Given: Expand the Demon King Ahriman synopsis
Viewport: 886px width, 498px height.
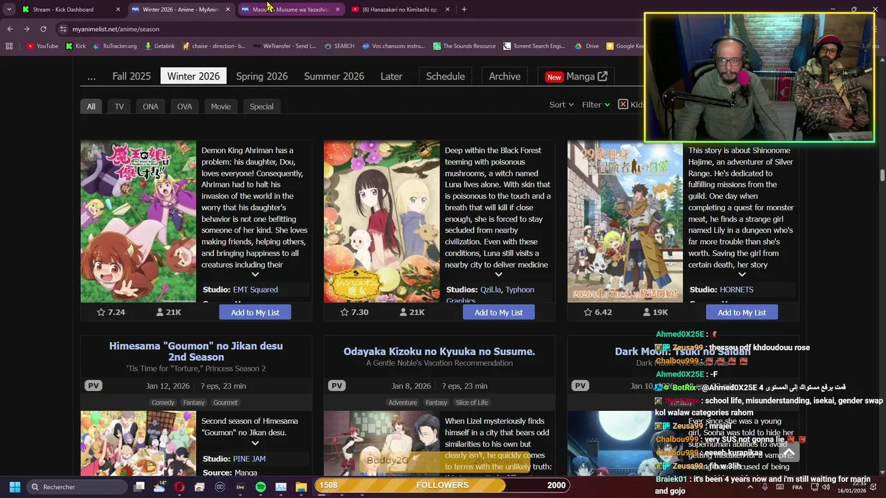Looking at the screenshot, I should (255, 275).
